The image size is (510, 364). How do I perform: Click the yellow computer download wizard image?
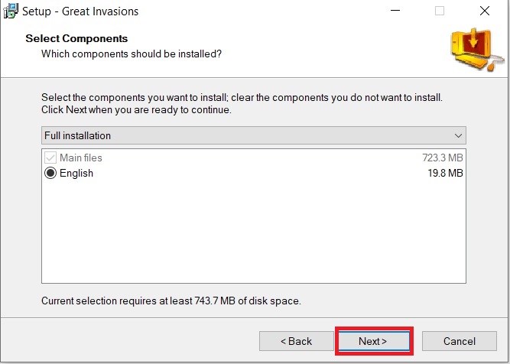(x=477, y=50)
